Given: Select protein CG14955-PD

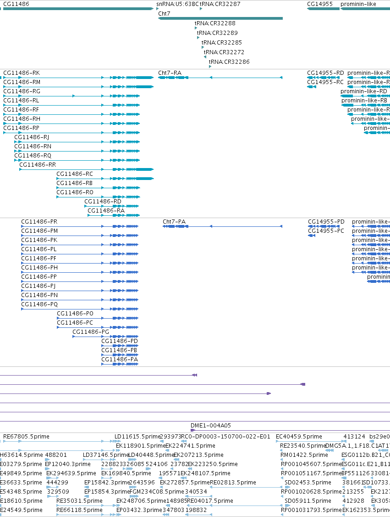Looking at the screenshot, I should [326, 222].
